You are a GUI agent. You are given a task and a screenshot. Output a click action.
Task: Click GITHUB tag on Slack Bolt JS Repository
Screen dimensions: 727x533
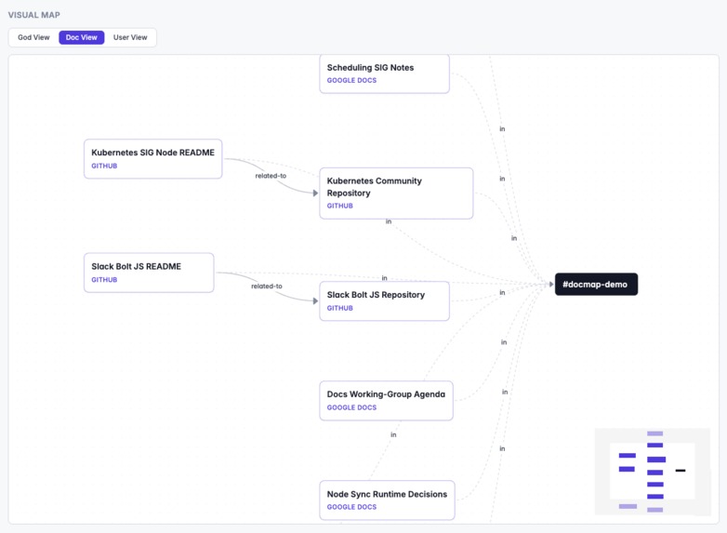[340, 308]
